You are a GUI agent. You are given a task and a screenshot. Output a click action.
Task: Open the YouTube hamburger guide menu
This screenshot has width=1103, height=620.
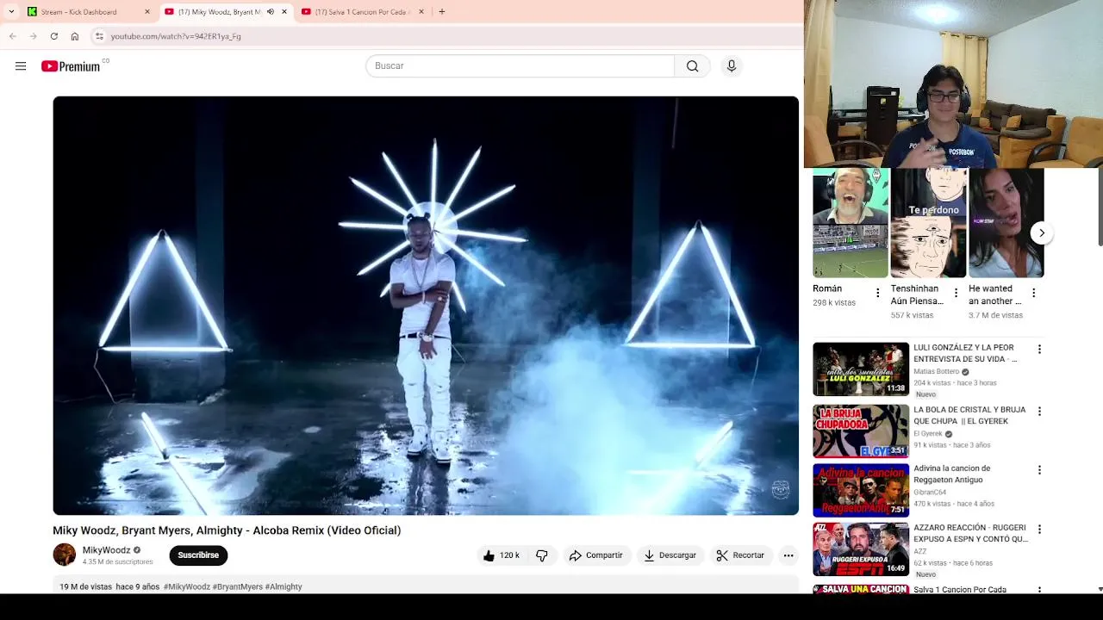(21, 66)
